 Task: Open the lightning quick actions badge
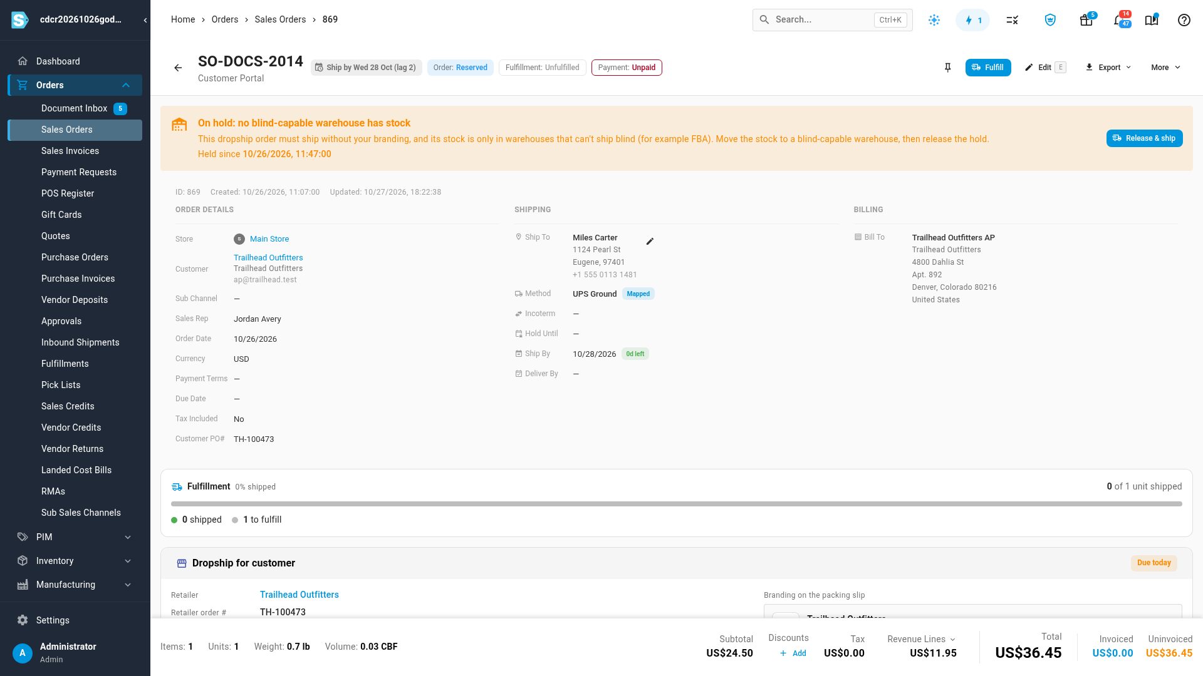click(972, 20)
